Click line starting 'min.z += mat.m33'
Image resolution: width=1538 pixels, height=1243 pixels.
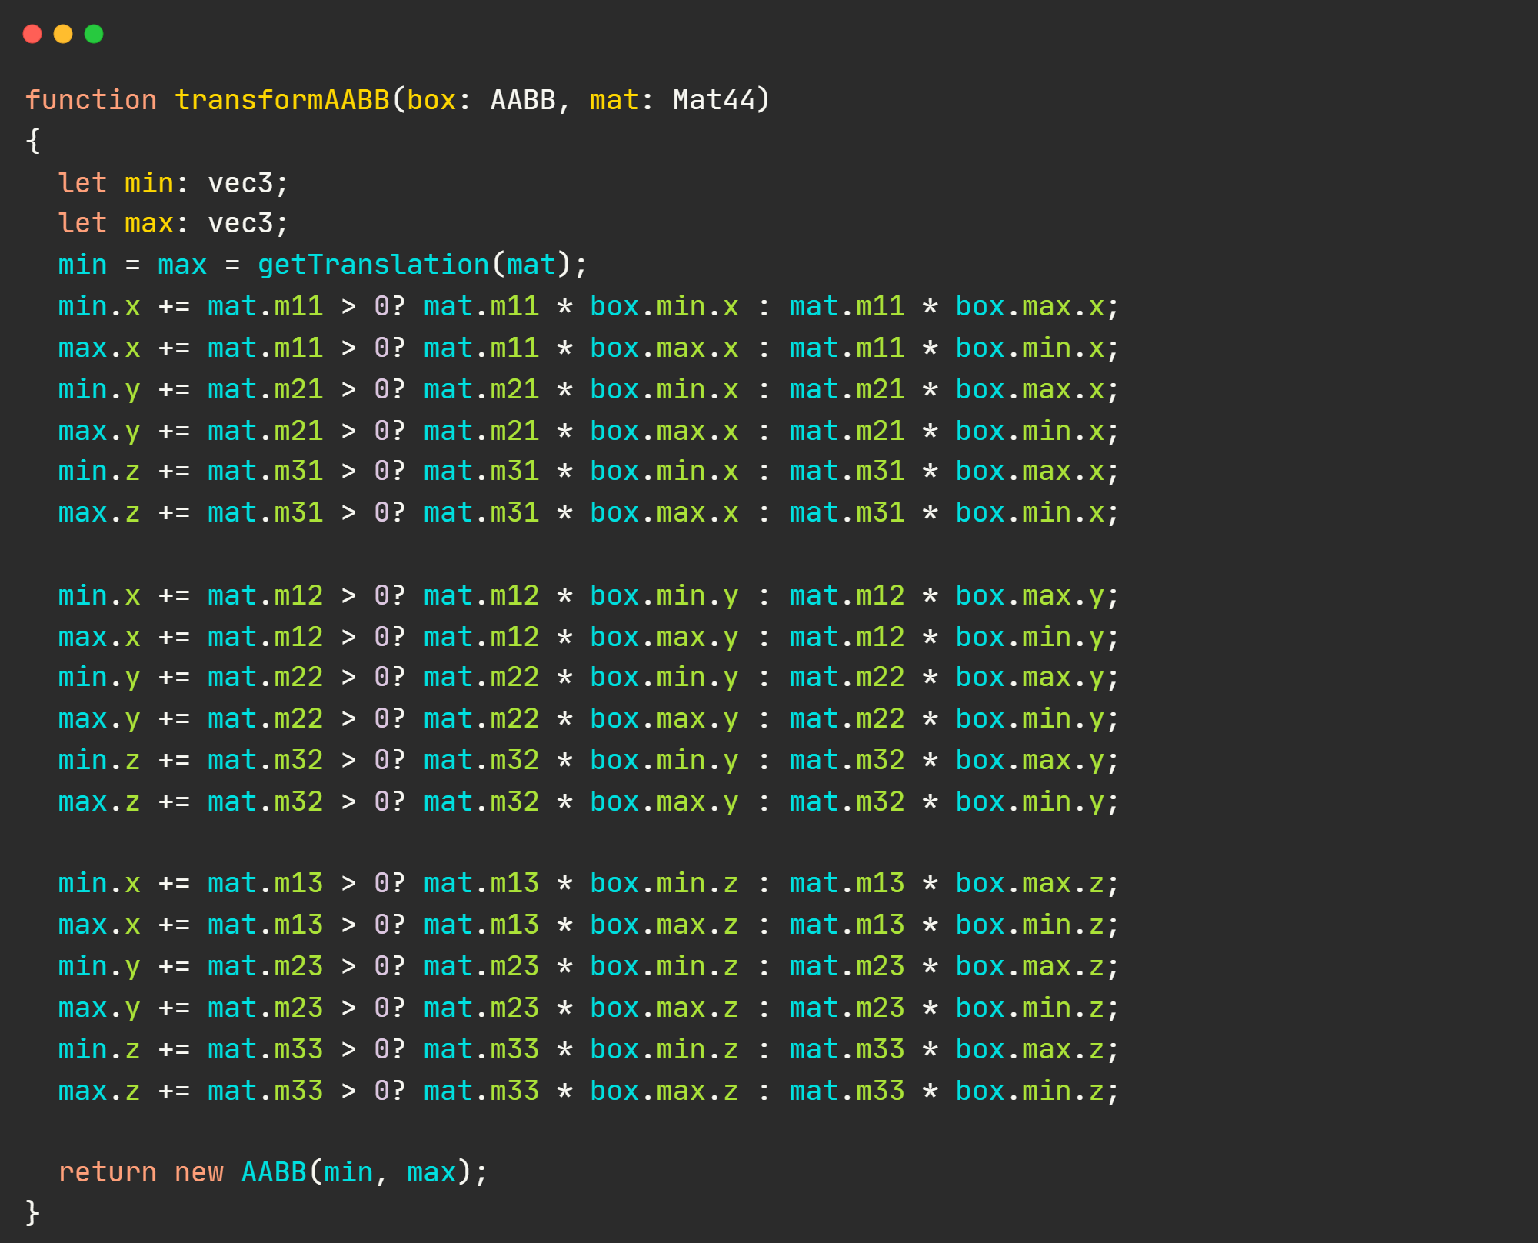tap(589, 1049)
